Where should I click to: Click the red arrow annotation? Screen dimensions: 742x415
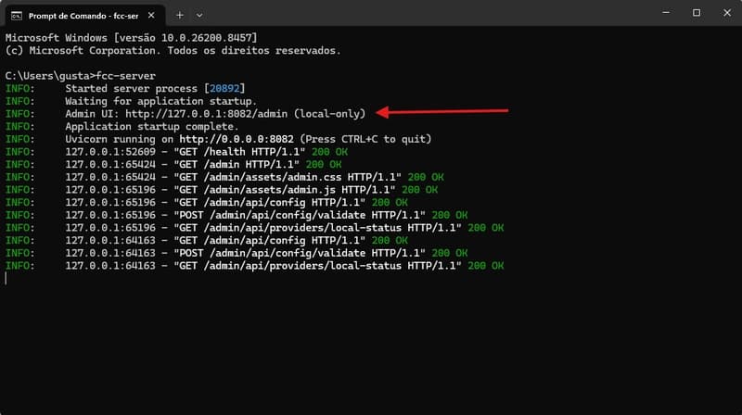point(442,112)
